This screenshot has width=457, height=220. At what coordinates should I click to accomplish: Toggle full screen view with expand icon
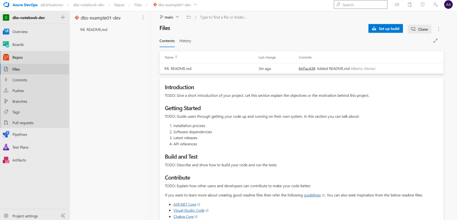pos(436,41)
